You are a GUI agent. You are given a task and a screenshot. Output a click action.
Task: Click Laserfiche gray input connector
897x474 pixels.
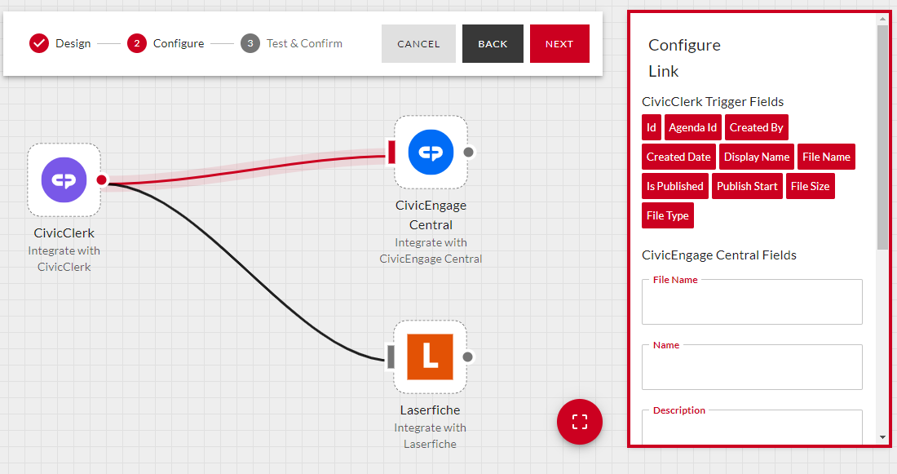pyautogui.click(x=391, y=357)
